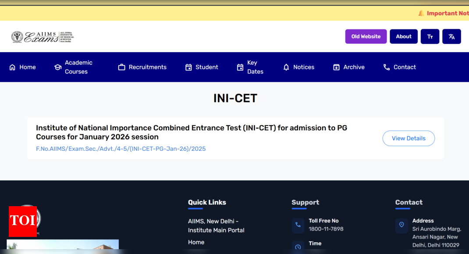The height and width of the screenshot is (254, 469).
Task: Follow the AIIMS New Delhi Main Portal link
Action: (x=216, y=225)
